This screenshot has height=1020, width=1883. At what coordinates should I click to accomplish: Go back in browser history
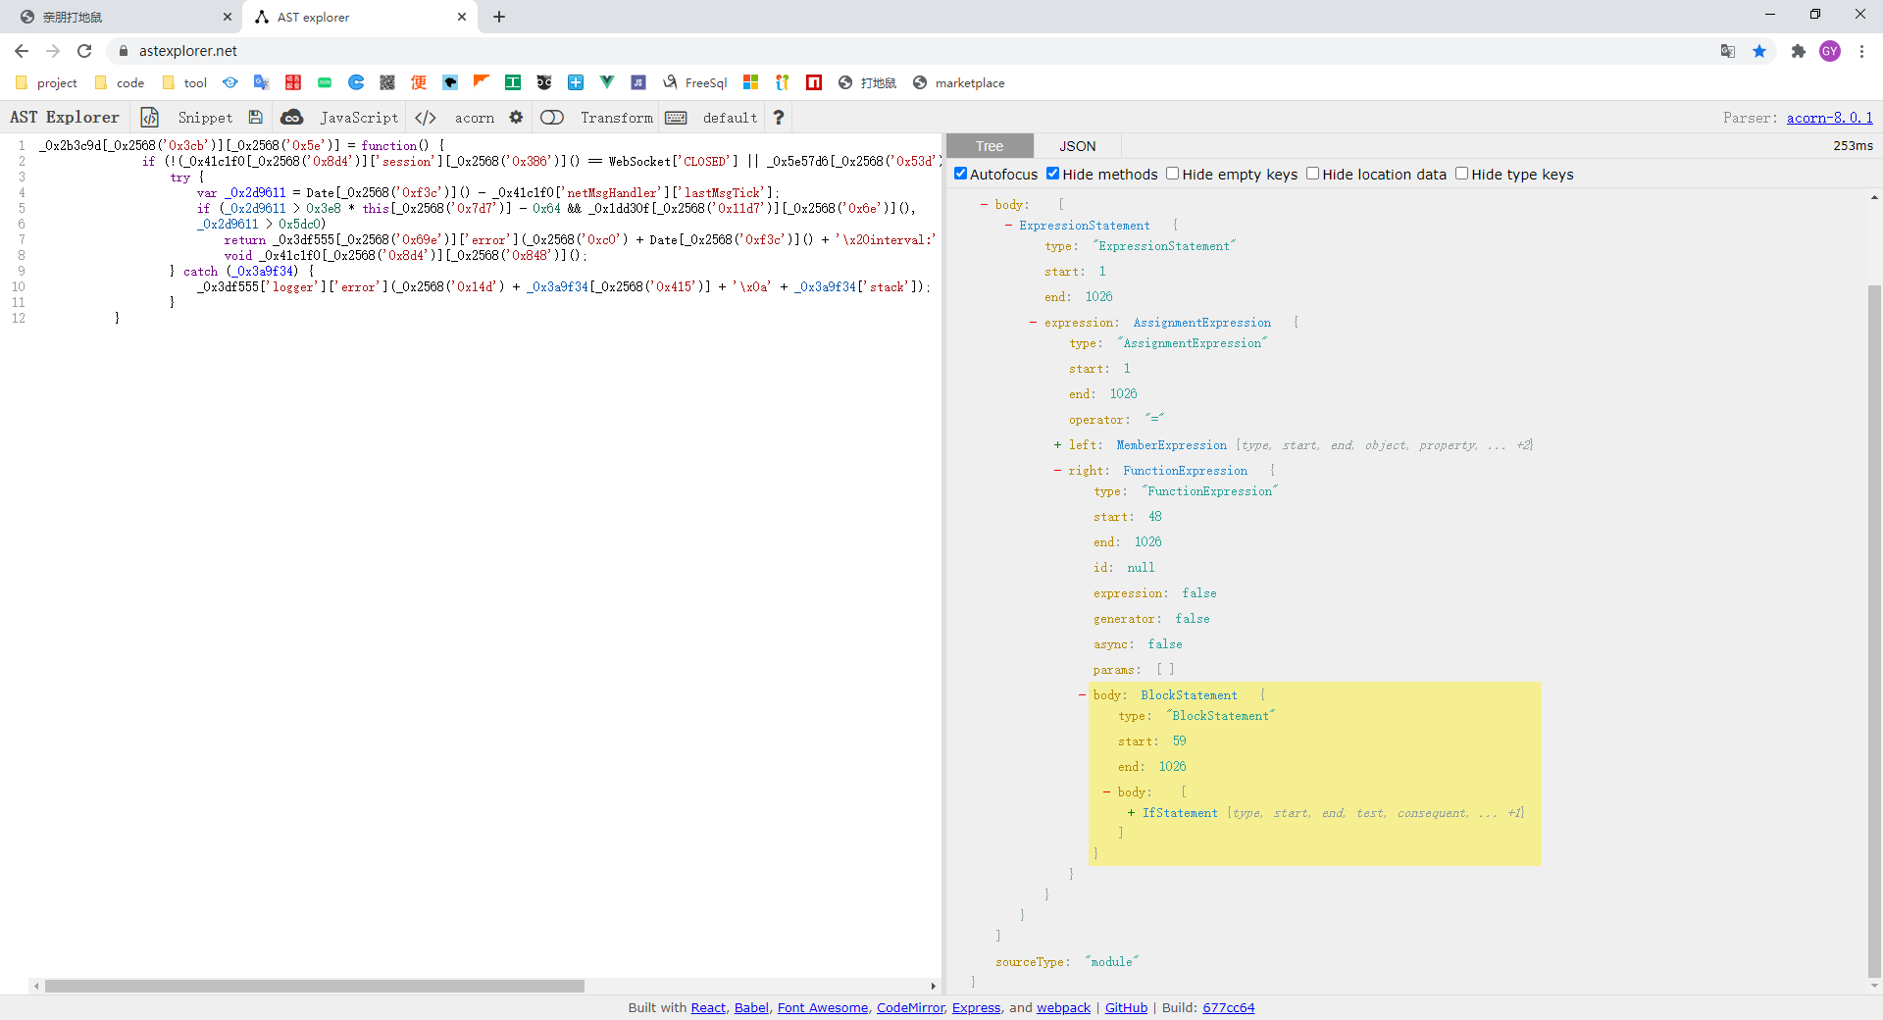point(22,51)
